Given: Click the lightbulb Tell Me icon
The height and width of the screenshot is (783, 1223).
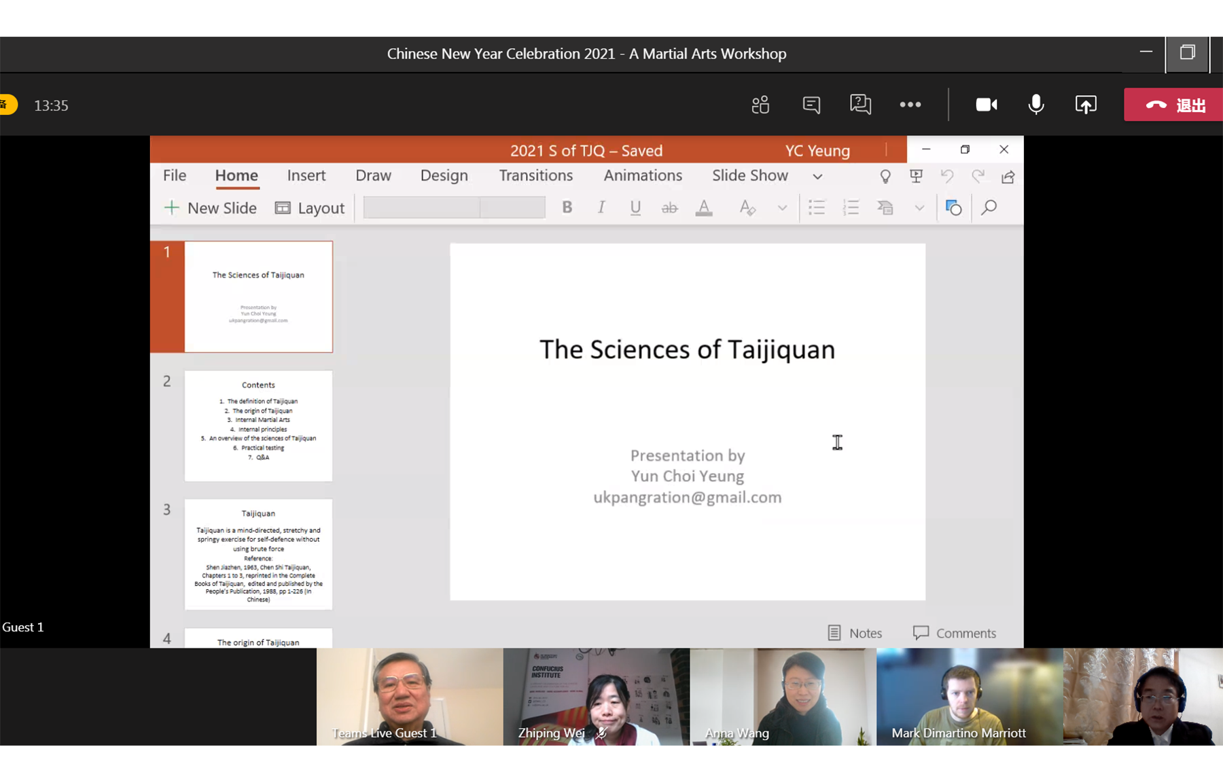Looking at the screenshot, I should point(885,177).
